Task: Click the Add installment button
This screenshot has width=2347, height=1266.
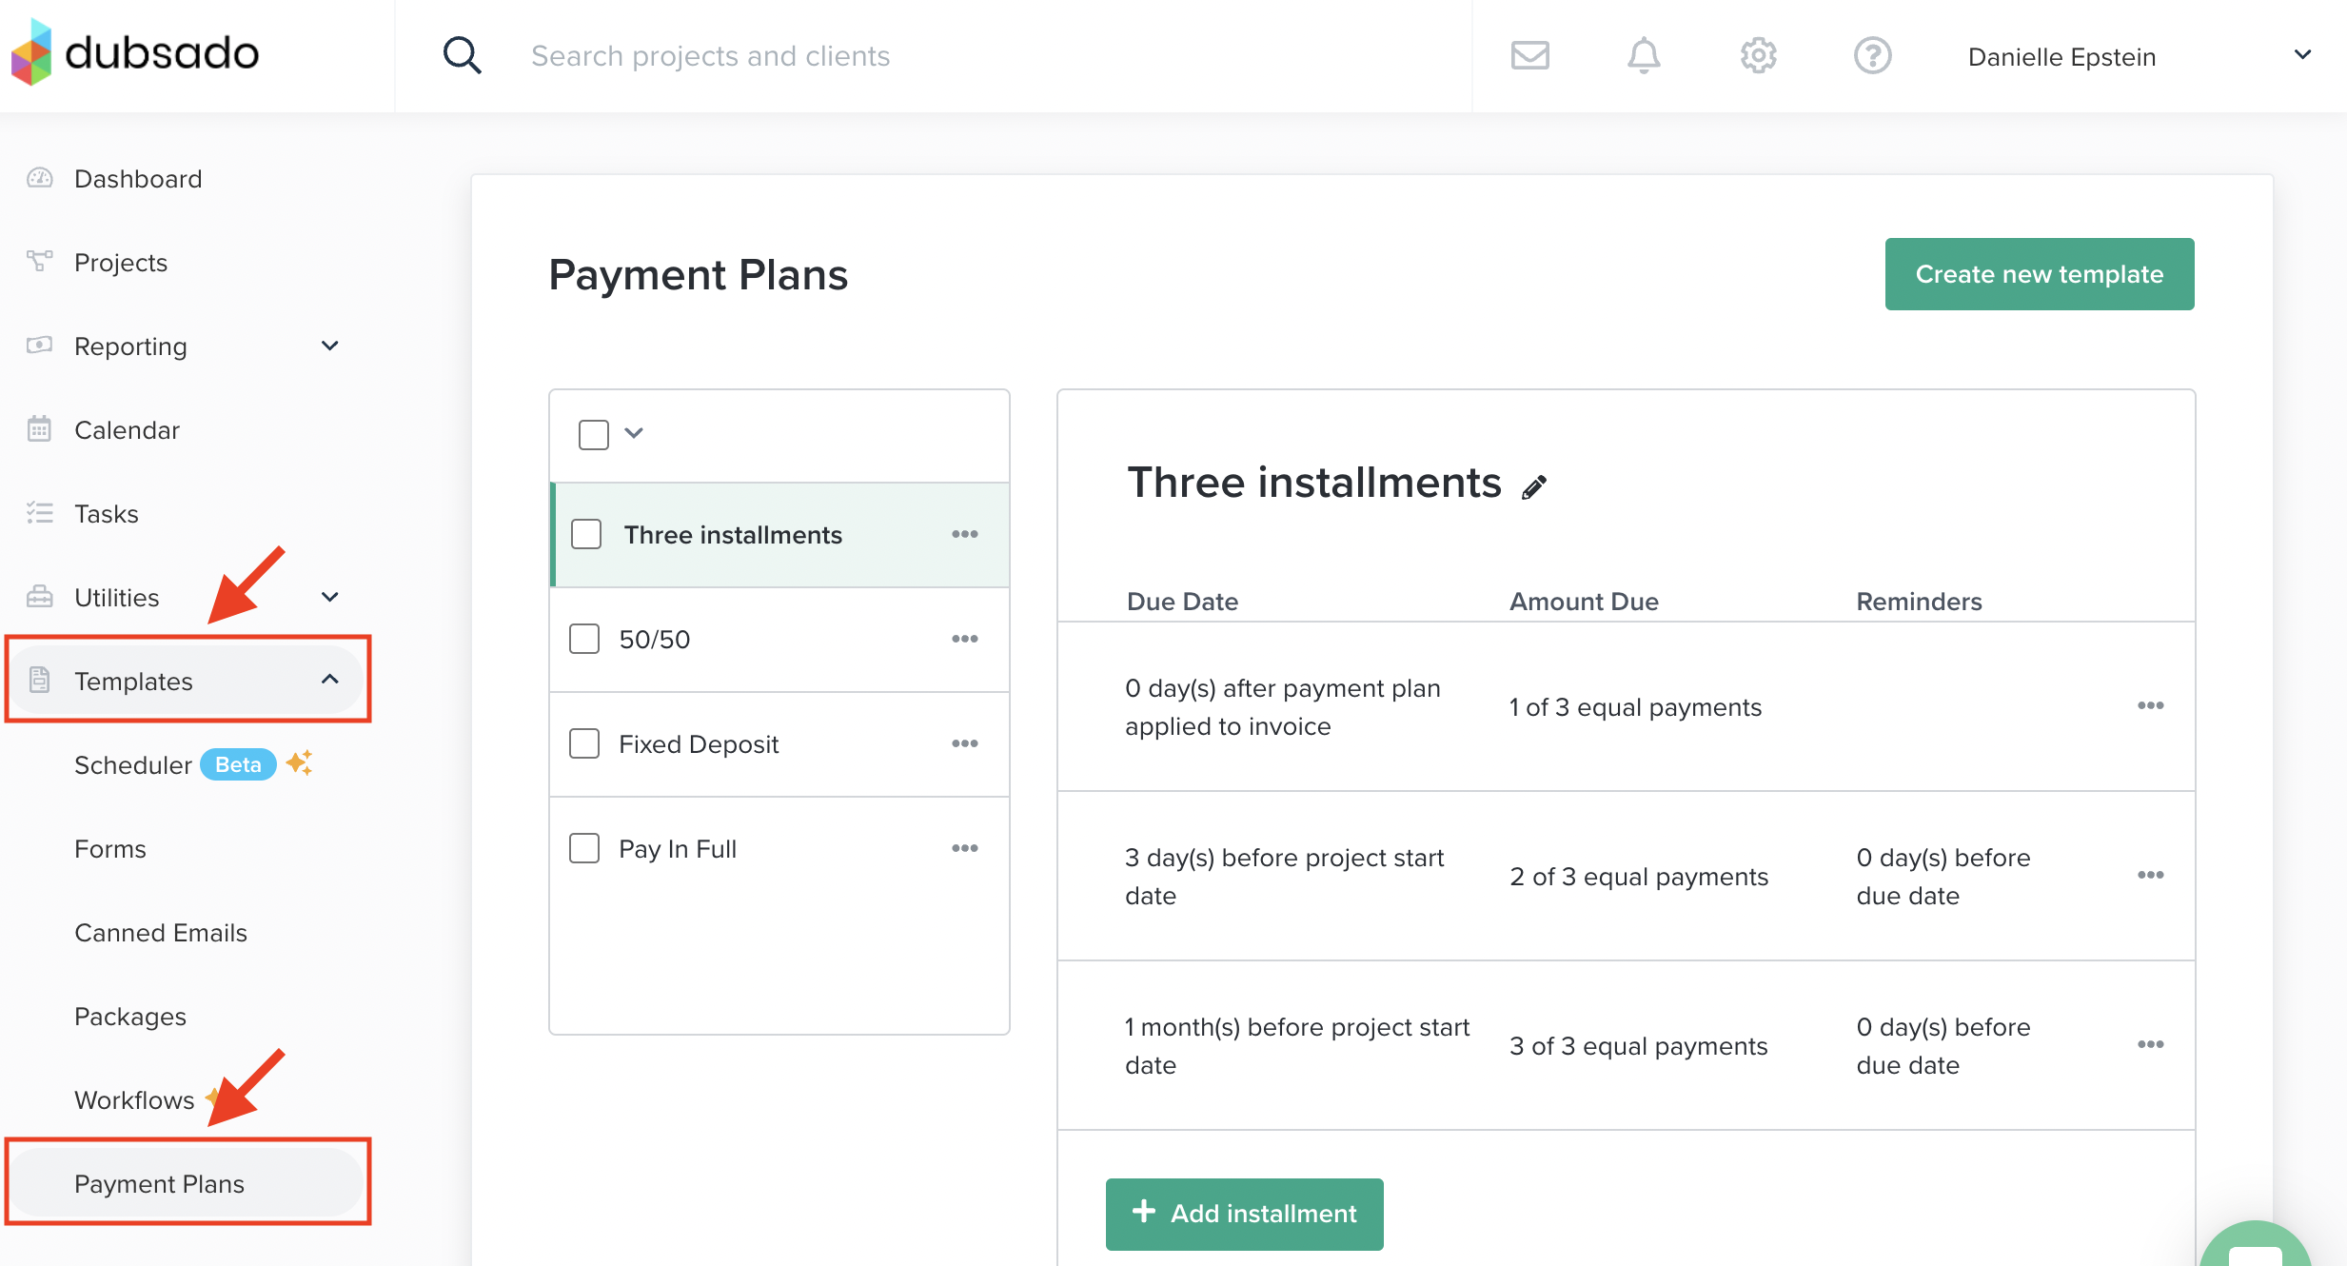Action: [1244, 1214]
